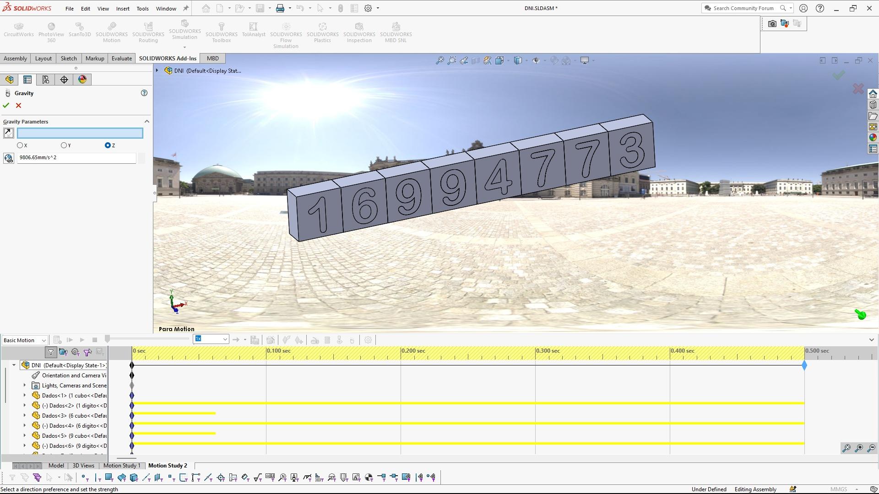Image resolution: width=879 pixels, height=494 pixels.
Task: Open the File menu
Action: (70, 8)
